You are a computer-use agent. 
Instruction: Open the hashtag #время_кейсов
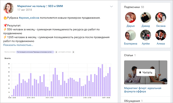coord(29,18)
